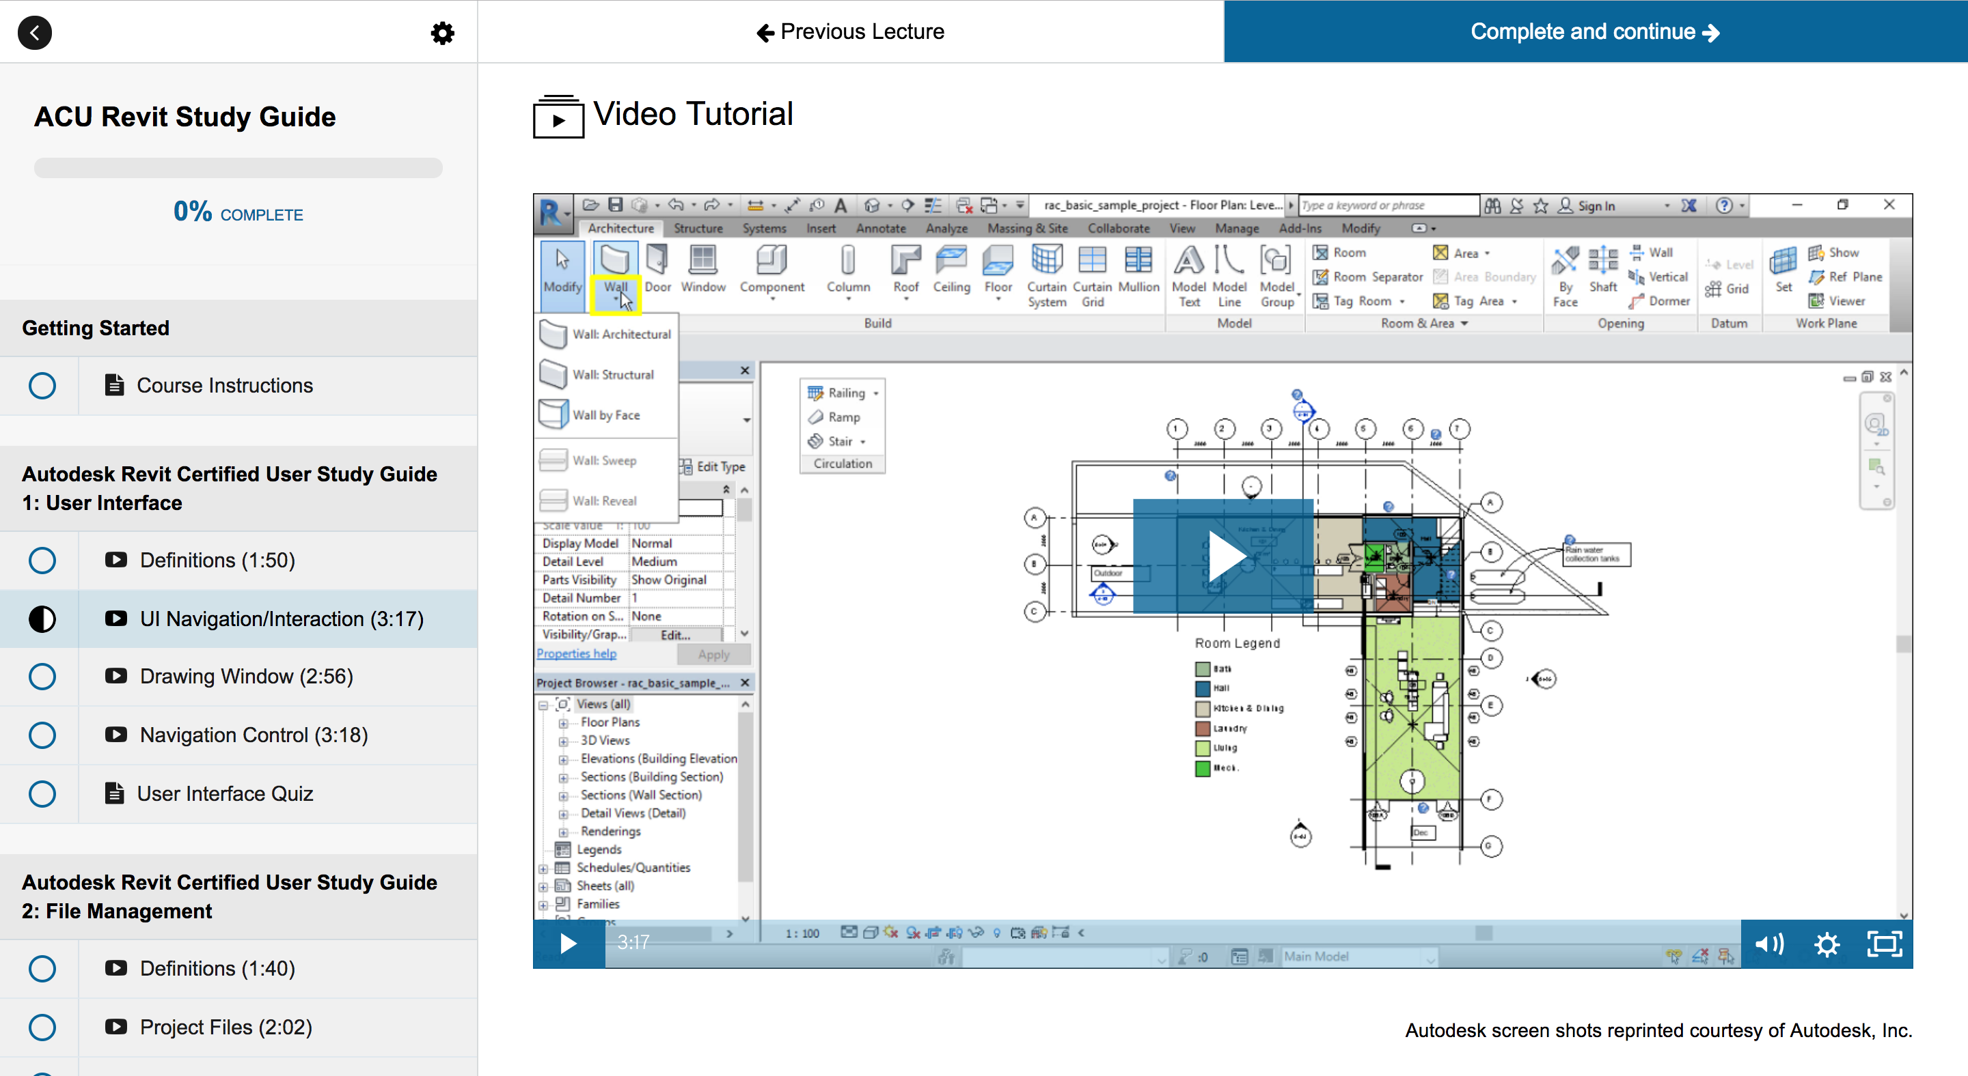Select the Window tool icon
Screen dimensions: 1968x1076
(x=703, y=259)
